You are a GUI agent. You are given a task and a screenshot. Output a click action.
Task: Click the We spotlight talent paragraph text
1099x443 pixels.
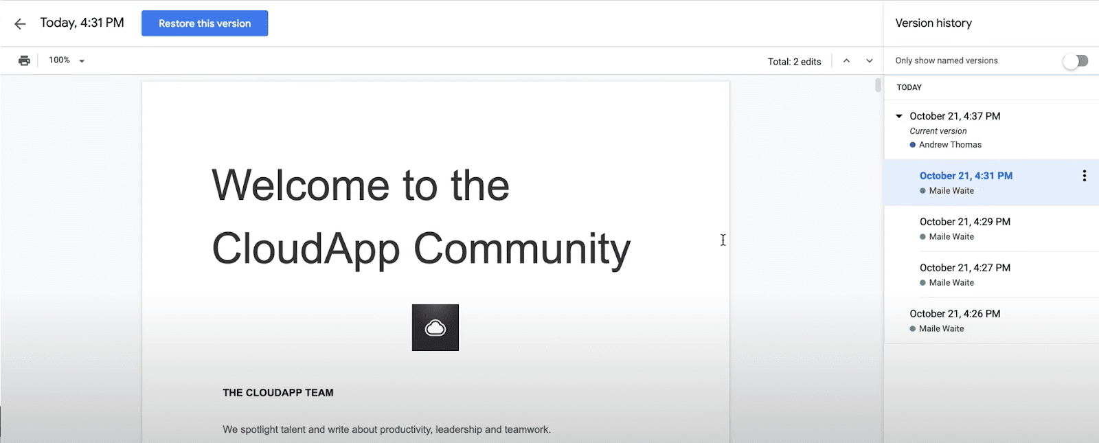point(387,429)
